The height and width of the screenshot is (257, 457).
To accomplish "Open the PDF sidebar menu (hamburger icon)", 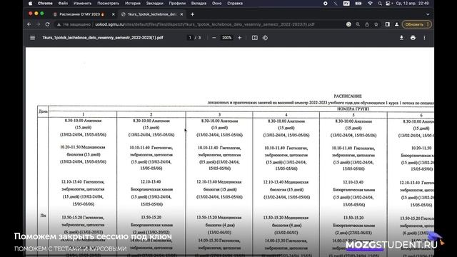I will (32, 38).
